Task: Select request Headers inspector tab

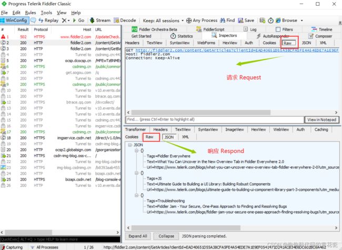Action: 132,43
